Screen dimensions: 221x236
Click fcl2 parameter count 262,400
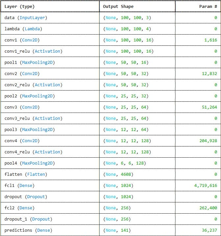pos(208,208)
